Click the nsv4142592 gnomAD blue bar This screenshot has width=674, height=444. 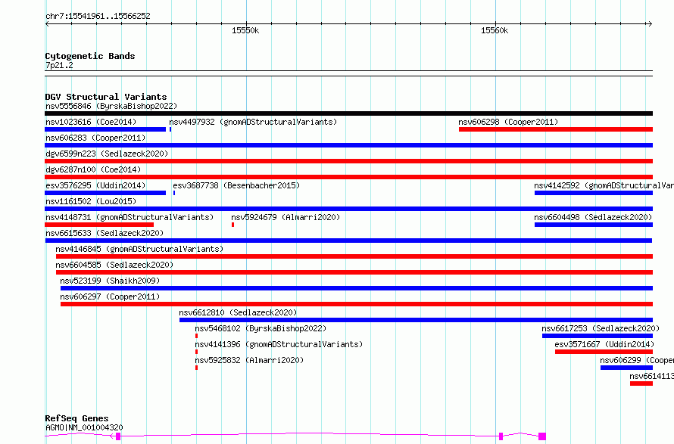click(594, 193)
